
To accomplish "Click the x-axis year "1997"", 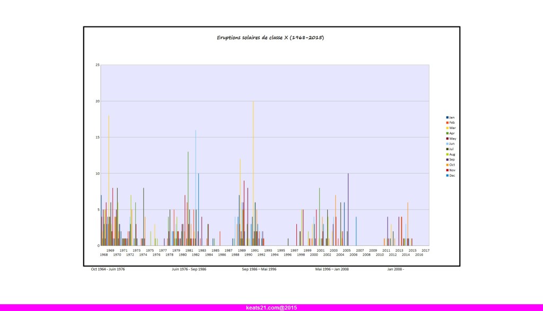I will 294,251.
